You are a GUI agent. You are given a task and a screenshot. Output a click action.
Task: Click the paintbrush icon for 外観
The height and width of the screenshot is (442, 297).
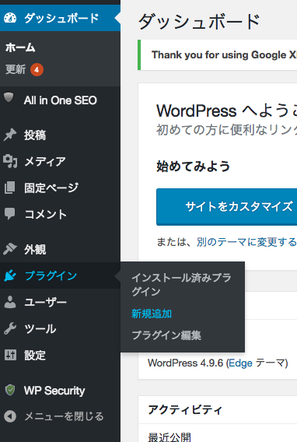[10, 249]
